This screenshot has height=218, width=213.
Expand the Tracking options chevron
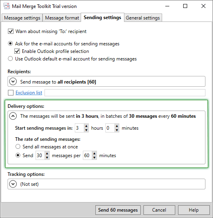tap(13, 184)
